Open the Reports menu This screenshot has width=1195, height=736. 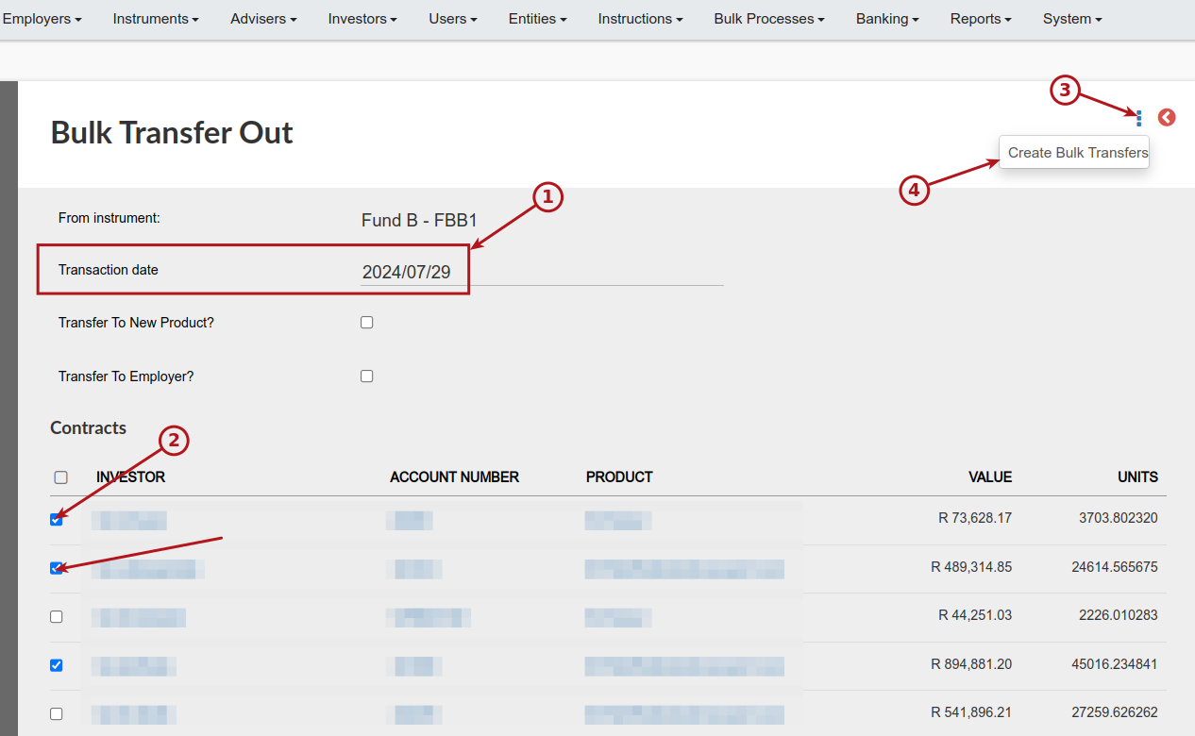(x=981, y=19)
